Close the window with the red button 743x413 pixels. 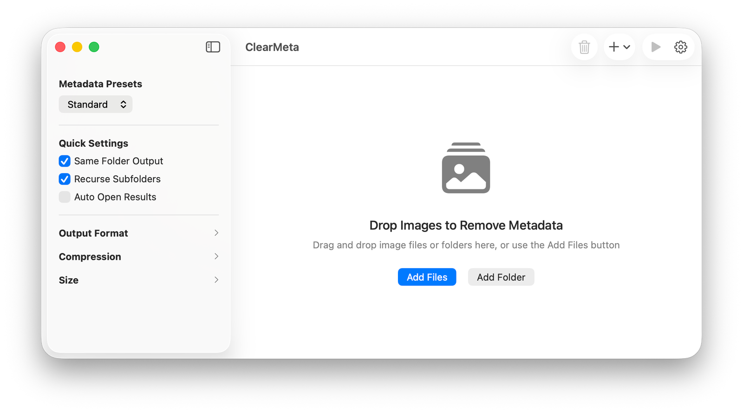coord(60,47)
